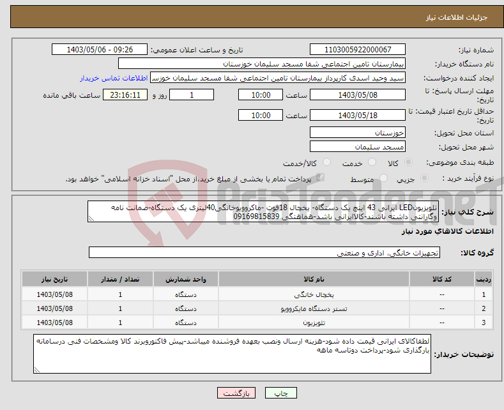Click the delivery province خوزستان field
504x410 pixels.
pyautogui.click(x=358, y=133)
